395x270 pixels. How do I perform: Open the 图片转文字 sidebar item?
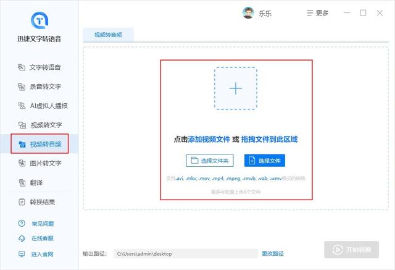click(x=39, y=163)
